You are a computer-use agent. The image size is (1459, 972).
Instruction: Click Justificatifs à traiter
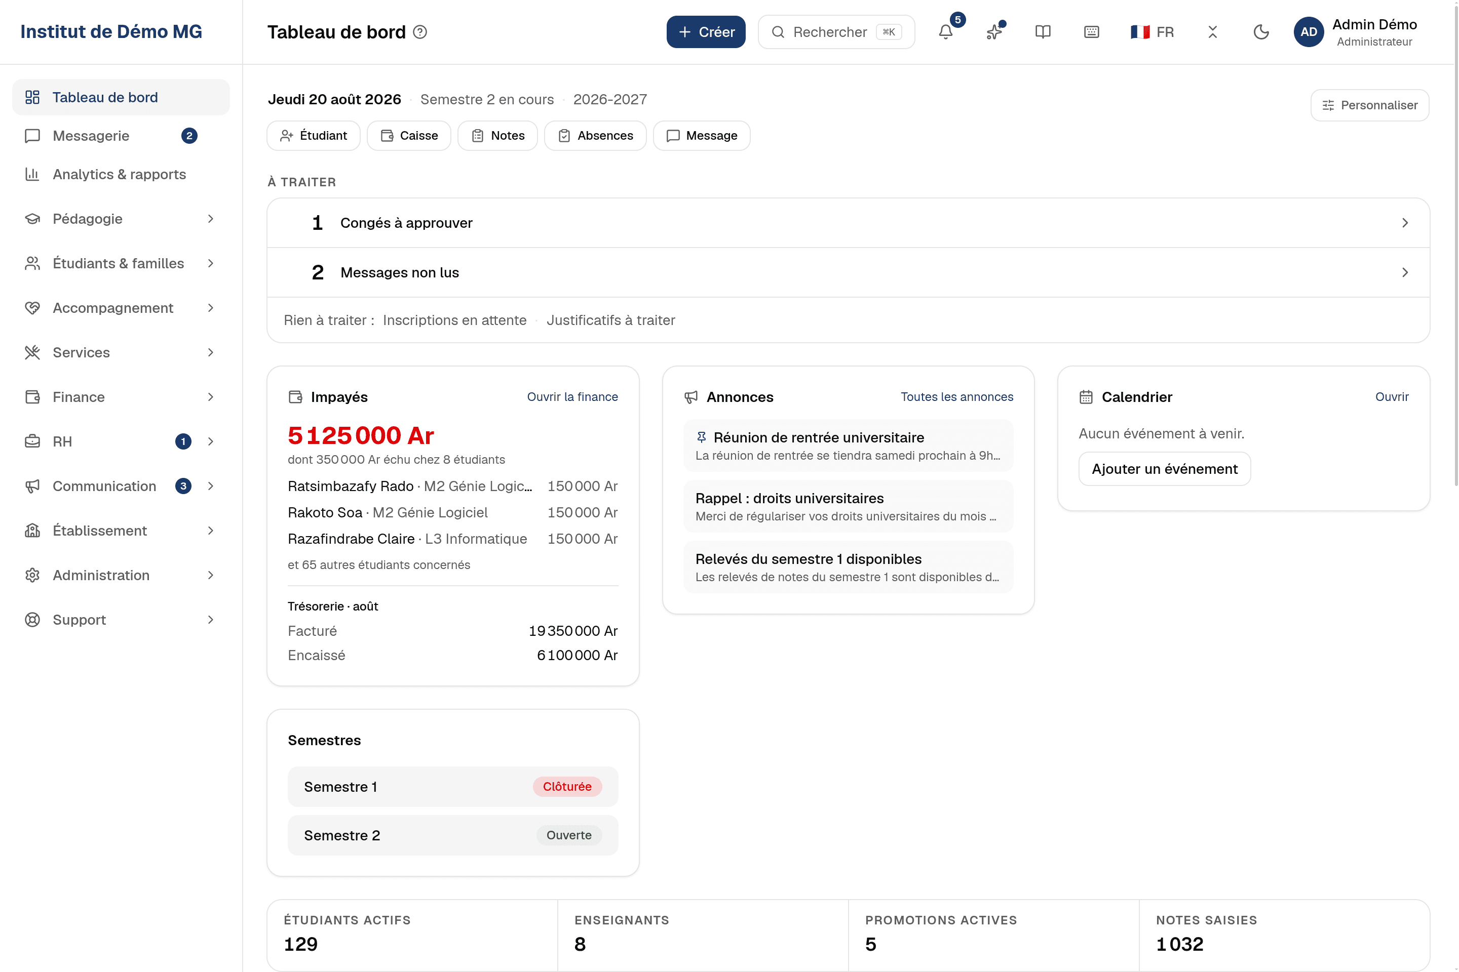(610, 320)
